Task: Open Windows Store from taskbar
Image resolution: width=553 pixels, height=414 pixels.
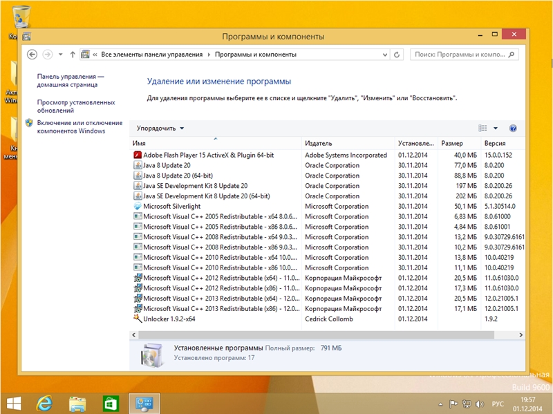Action: [x=111, y=404]
